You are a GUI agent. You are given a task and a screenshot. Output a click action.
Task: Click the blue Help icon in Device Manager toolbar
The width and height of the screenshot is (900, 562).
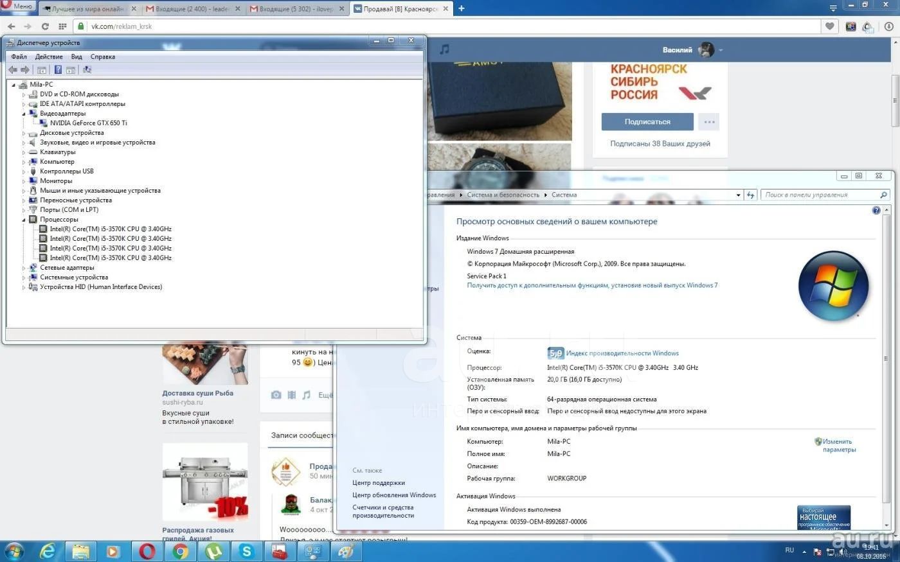(58, 69)
